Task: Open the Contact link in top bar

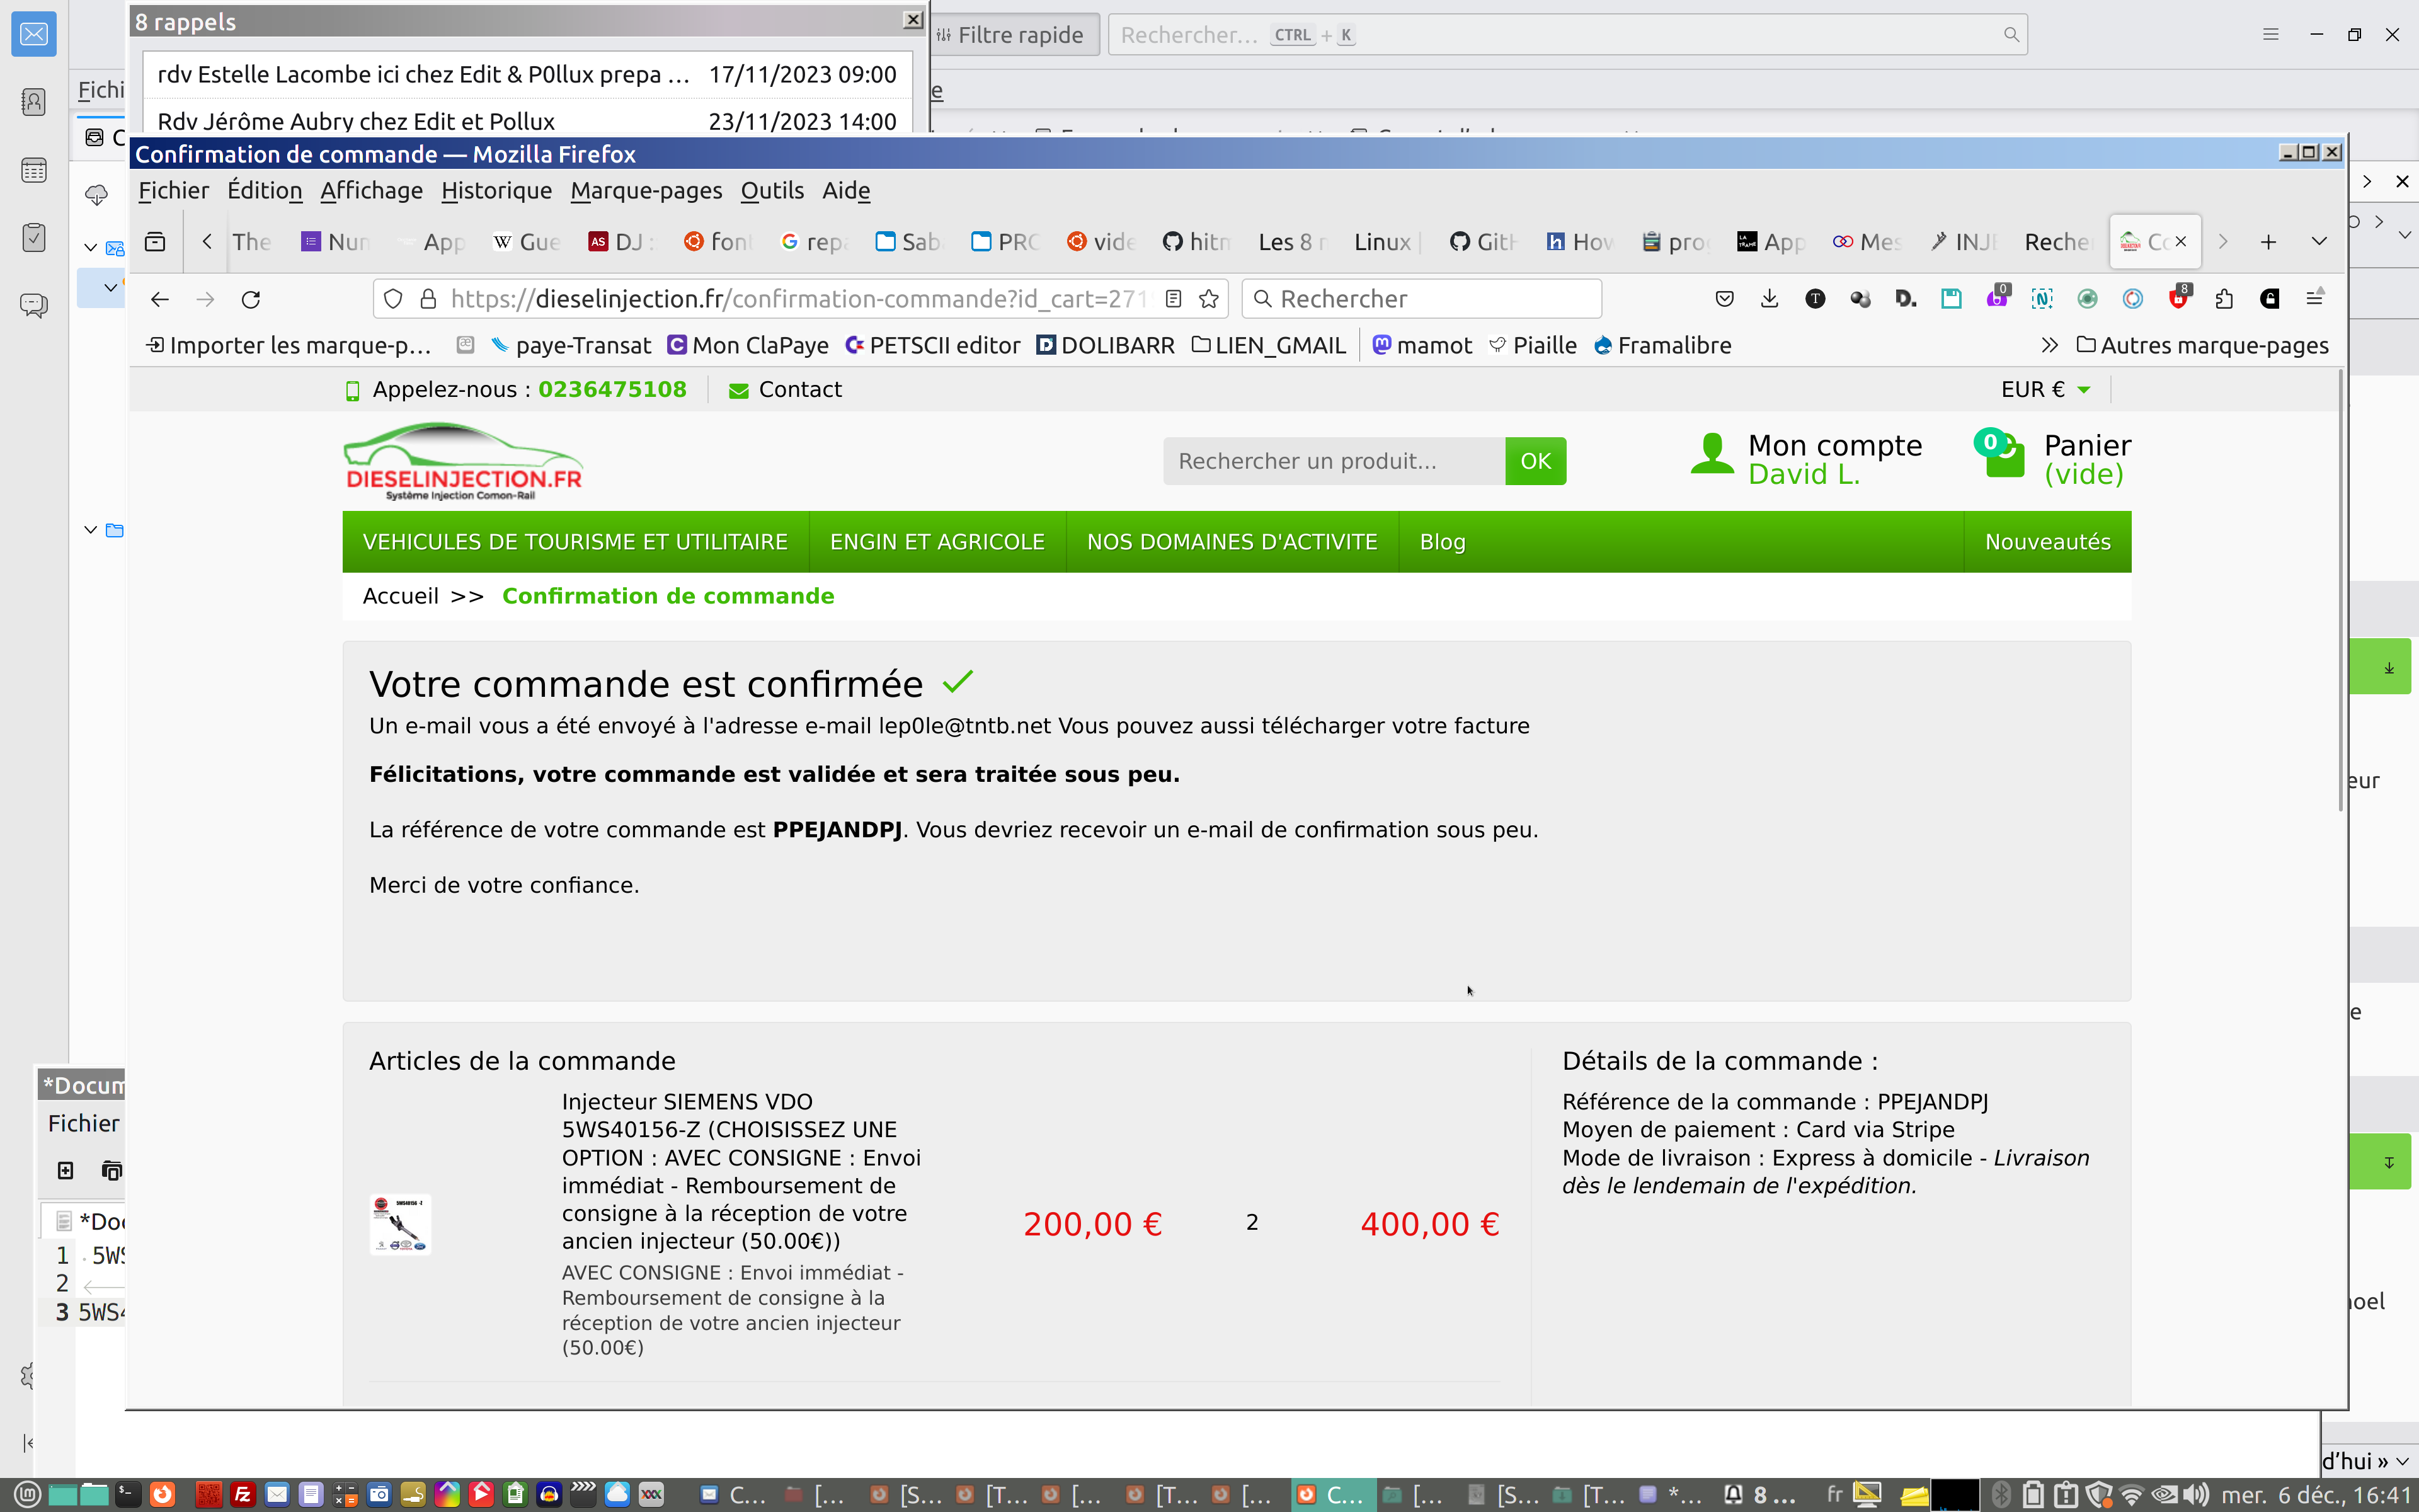Action: 799,389
